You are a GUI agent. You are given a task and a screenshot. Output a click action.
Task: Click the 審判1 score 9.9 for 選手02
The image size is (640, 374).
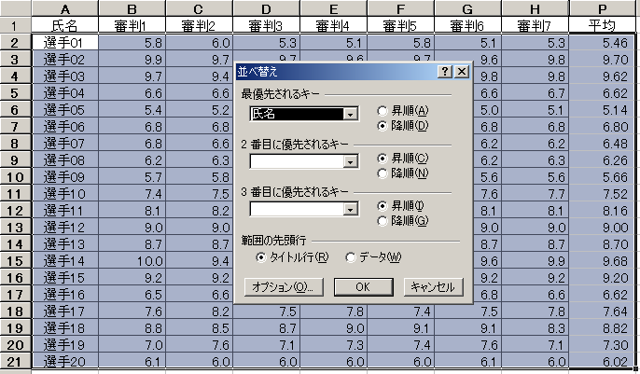click(x=132, y=60)
